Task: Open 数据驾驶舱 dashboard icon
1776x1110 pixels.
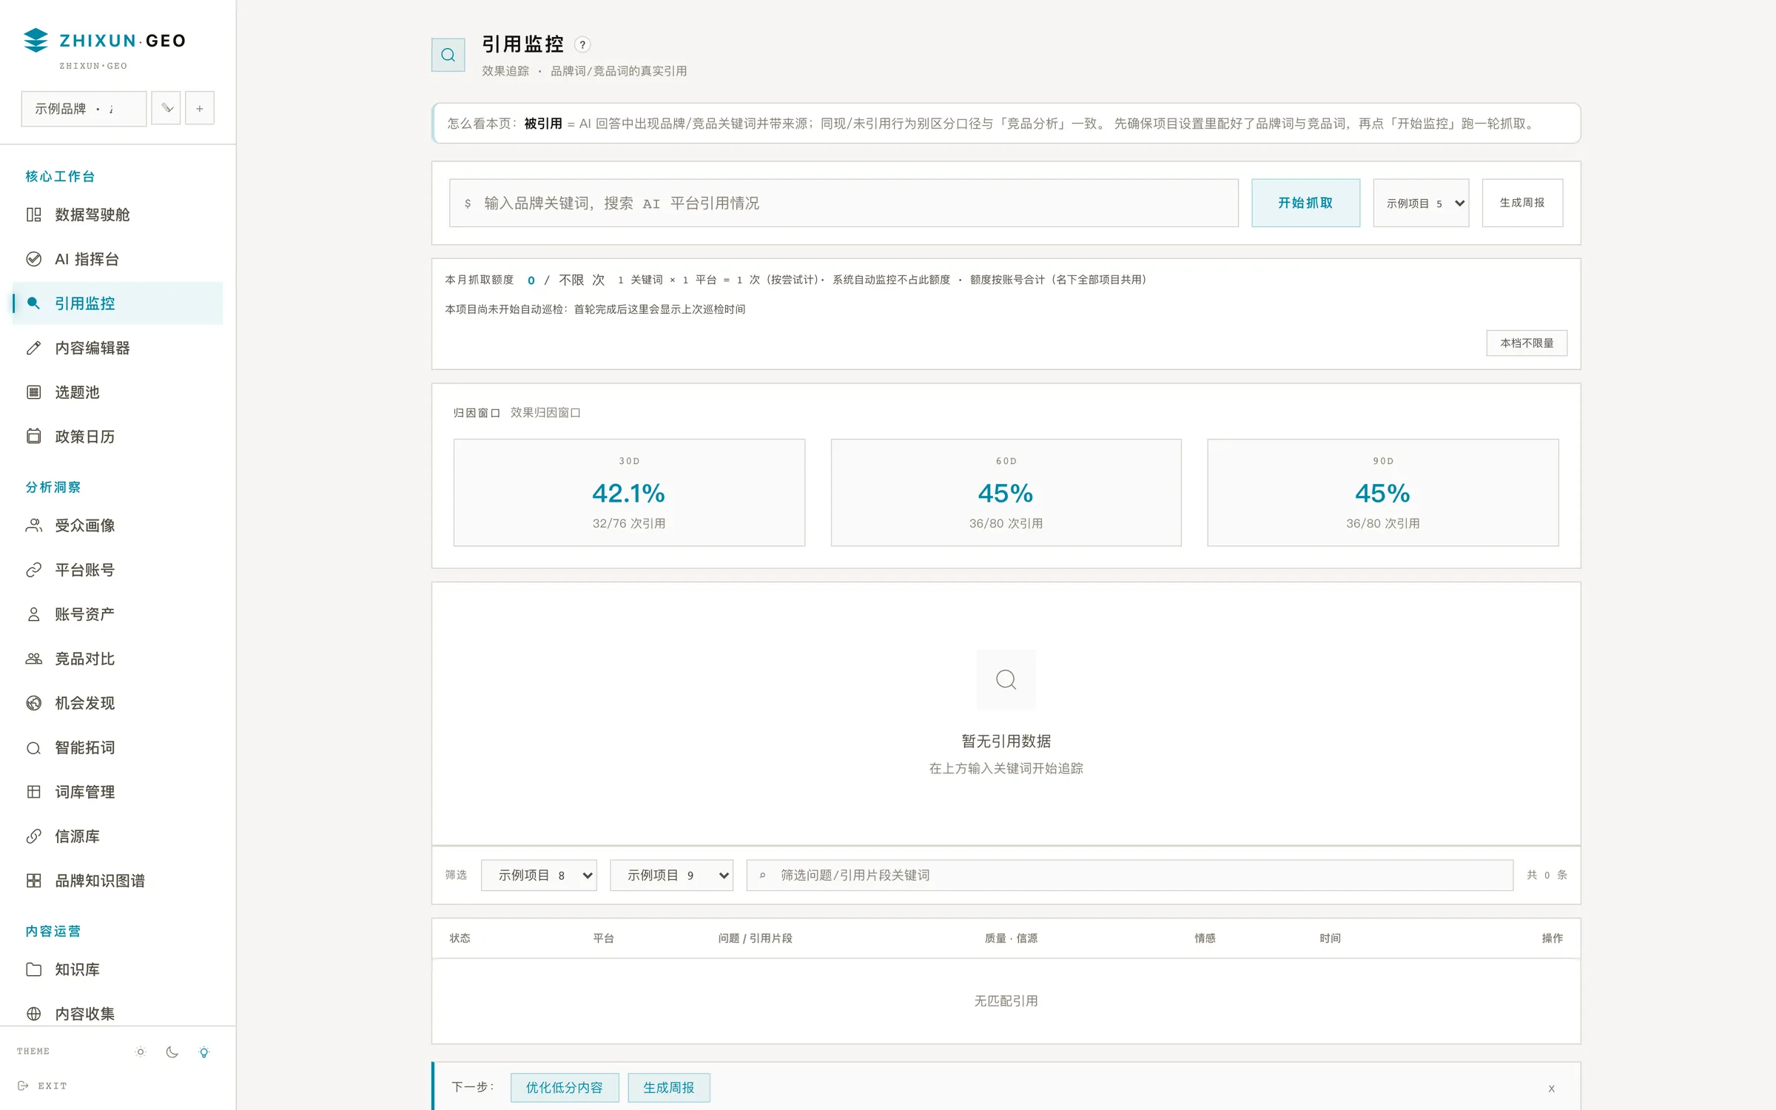Action: point(33,215)
